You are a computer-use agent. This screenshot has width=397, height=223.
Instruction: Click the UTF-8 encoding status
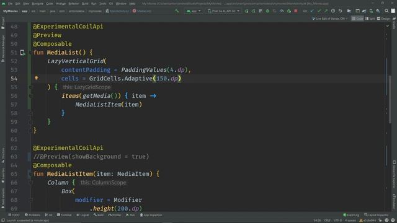[x=337, y=221]
